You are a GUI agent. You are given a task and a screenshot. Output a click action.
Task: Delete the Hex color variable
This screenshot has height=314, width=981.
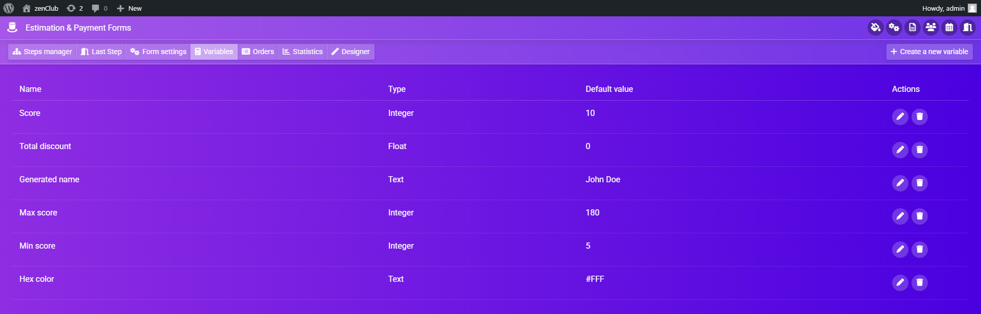[x=920, y=283]
